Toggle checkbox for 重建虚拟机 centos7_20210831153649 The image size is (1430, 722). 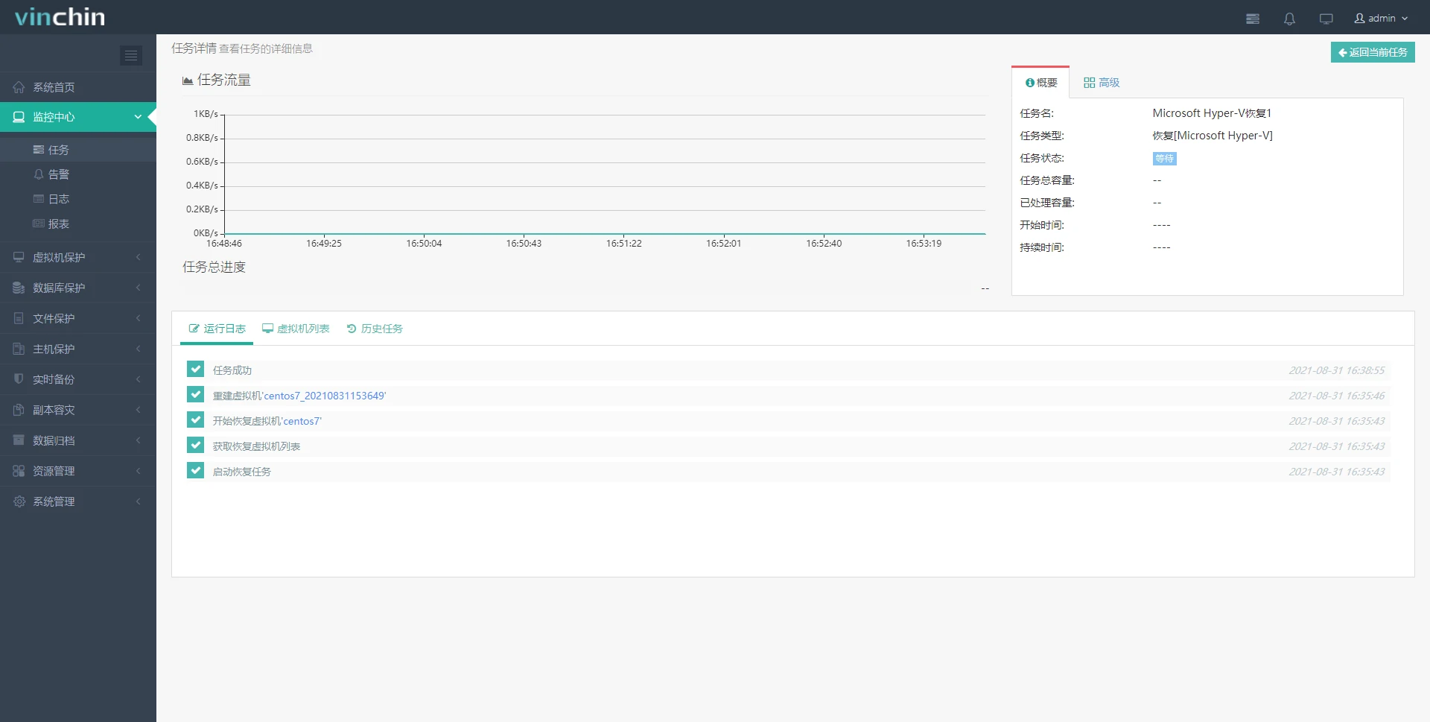click(x=196, y=395)
